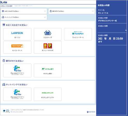Screen dimensions: 128x116
Task: Select Lawson convenience store payment
Action: [x=17, y=34]
